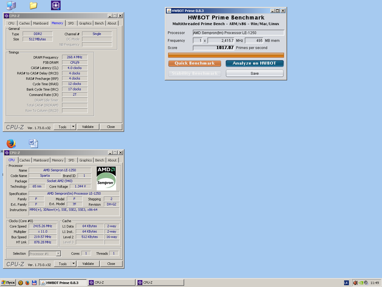382x287 pixels.
Task: Launch the CPU-Z desktop shortcut icon
Action: [x=56, y=5]
